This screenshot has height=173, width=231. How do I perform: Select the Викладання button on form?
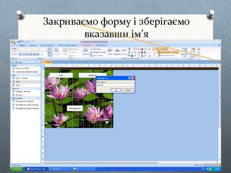75,108
